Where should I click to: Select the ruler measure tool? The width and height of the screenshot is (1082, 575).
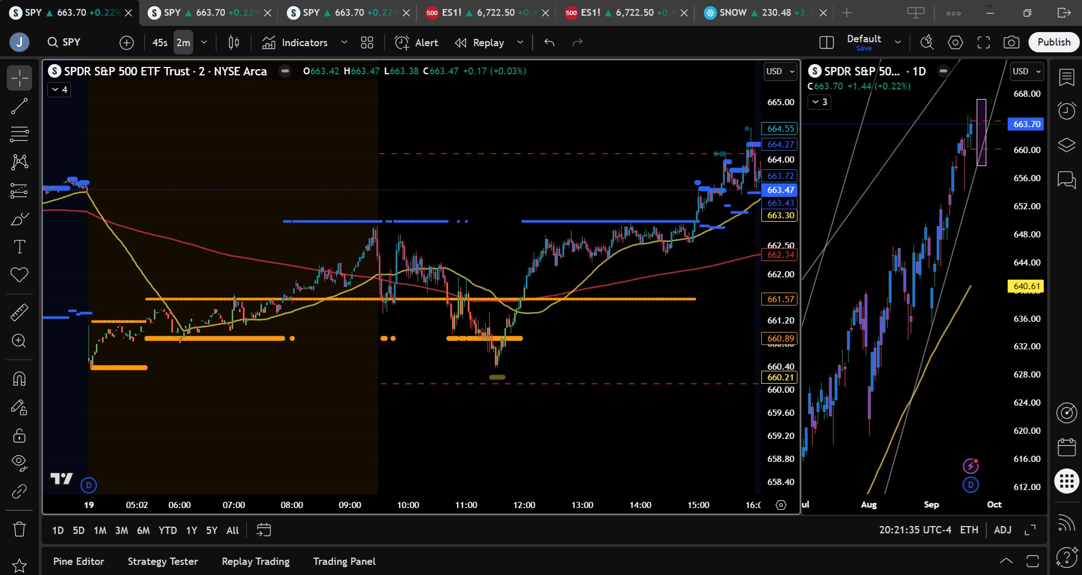tap(19, 312)
